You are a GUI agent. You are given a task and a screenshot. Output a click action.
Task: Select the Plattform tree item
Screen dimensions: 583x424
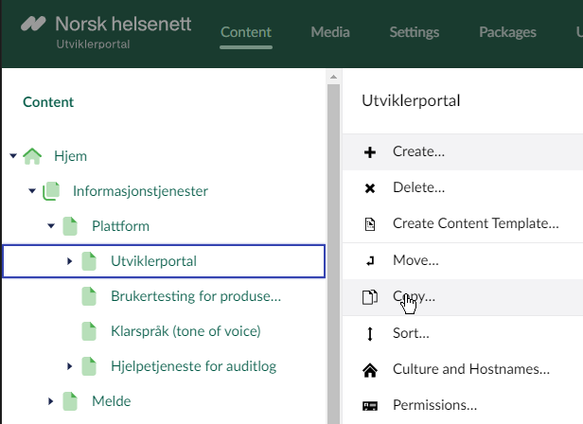coord(120,226)
